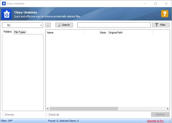The width and height of the screenshot is (172, 123).
Task: Click the Restore button
Action: coord(160,114)
